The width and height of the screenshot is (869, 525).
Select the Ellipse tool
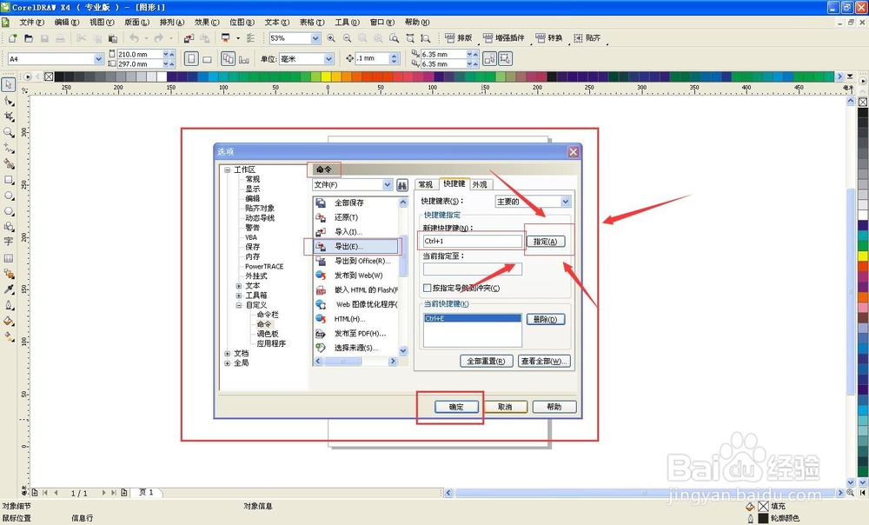point(9,196)
